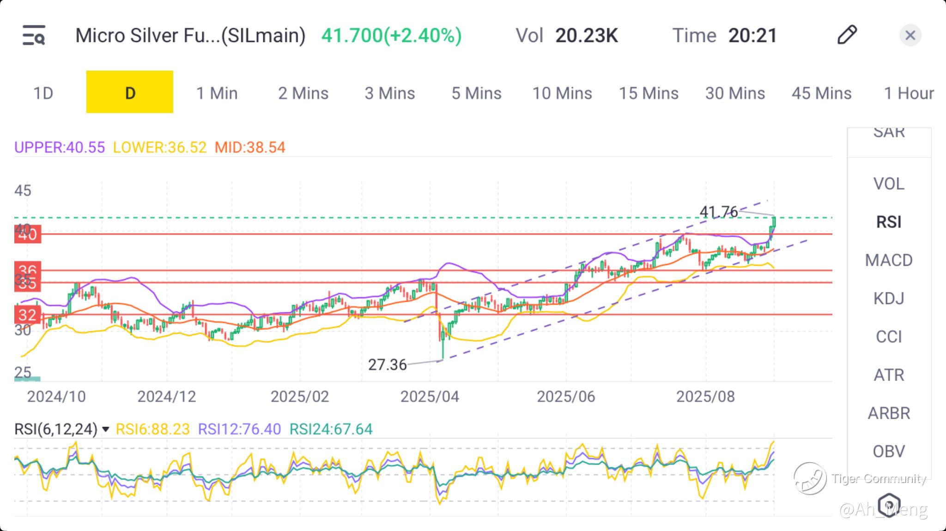Image resolution: width=946 pixels, height=531 pixels.
Task: Toggle the KDJ indicator
Action: [888, 298]
